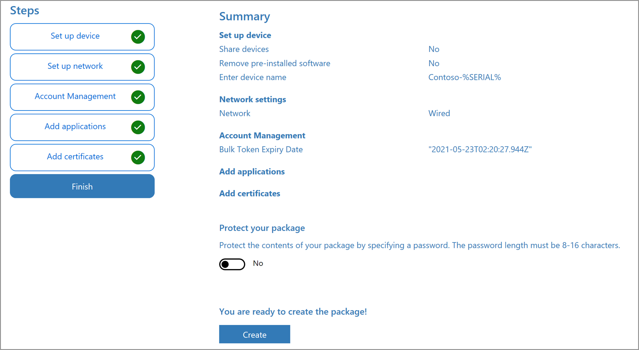The image size is (639, 350).
Task: Click the Create button
Action: (x=254, y=334)
